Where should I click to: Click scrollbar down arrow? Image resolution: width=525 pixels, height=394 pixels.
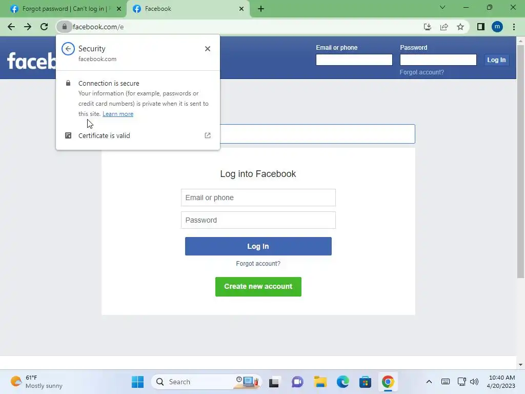[x=520, y=365]
